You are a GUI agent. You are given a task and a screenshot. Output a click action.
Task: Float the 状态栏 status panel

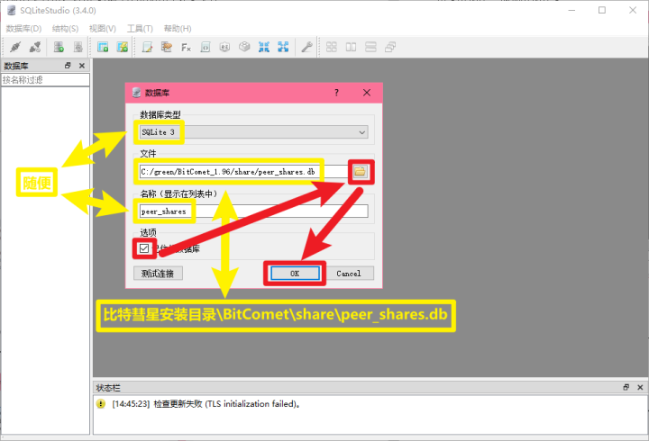pyautogui.click(x=626, y=387)
